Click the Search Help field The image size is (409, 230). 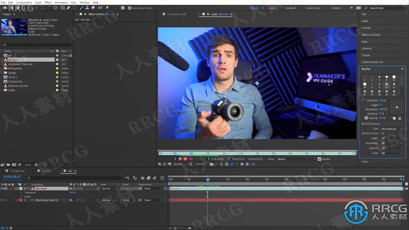[x=385, y=8]
